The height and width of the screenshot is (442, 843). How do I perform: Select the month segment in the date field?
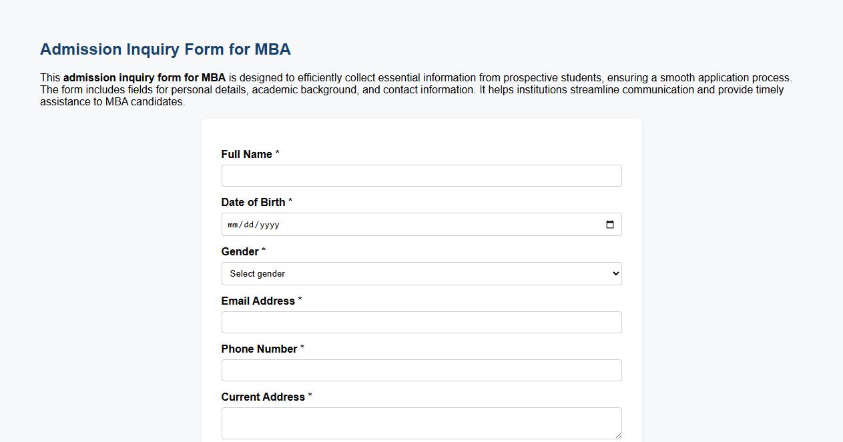[234, 225]
